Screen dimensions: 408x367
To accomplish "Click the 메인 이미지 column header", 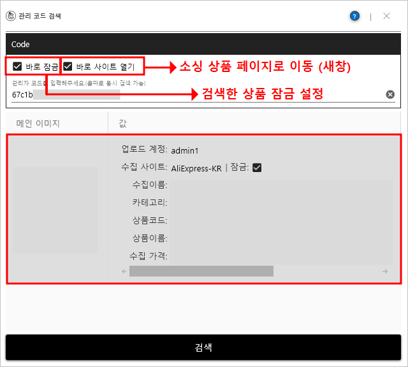I will pos(57,123).
